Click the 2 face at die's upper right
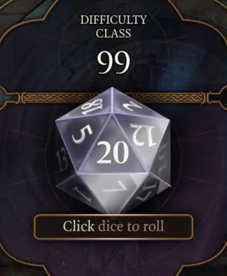Screen dimensions: 227x276 pos(131,106)
